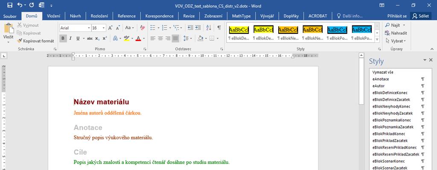Open the Schránka clipboard pane launcher
Screen dimensions: 437x170
click(x=55, y=49)
